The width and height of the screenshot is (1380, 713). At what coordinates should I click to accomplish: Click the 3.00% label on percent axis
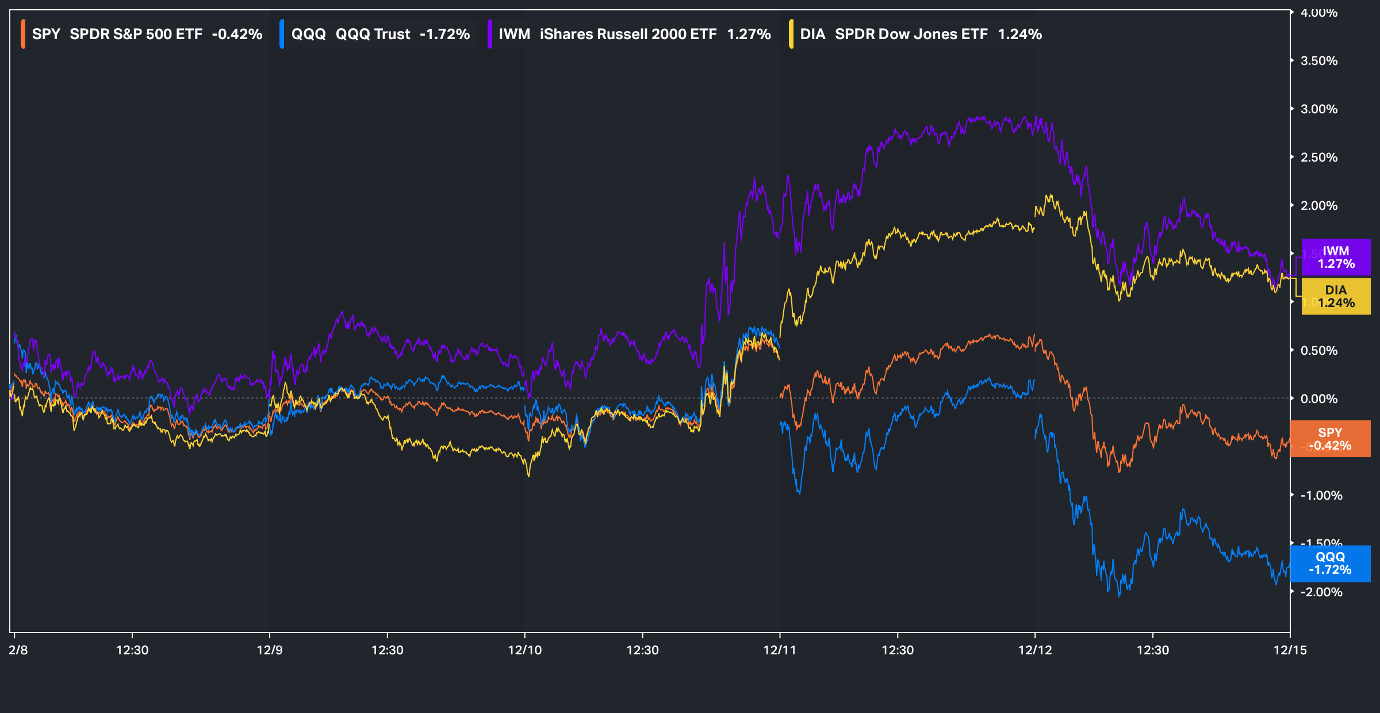click(x=1318, y=109)
